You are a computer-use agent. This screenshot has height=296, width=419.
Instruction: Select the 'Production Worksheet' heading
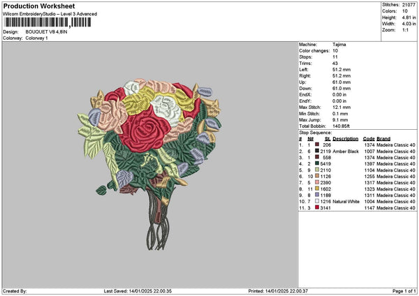39,6
